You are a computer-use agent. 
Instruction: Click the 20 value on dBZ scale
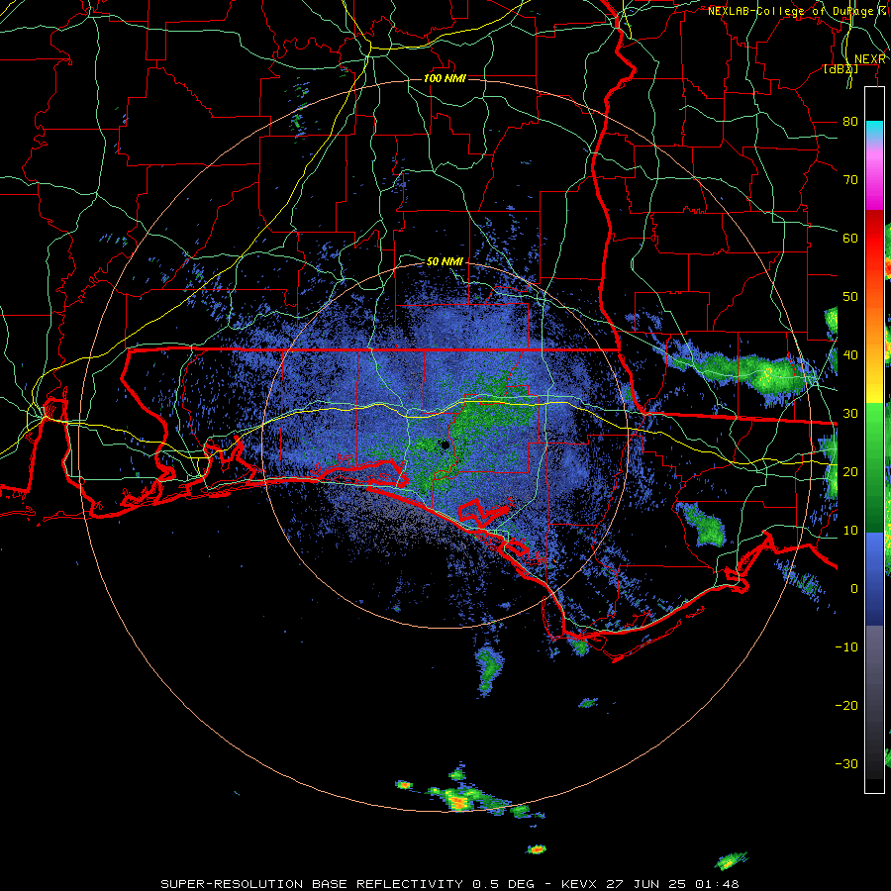(x=850, y=471)
